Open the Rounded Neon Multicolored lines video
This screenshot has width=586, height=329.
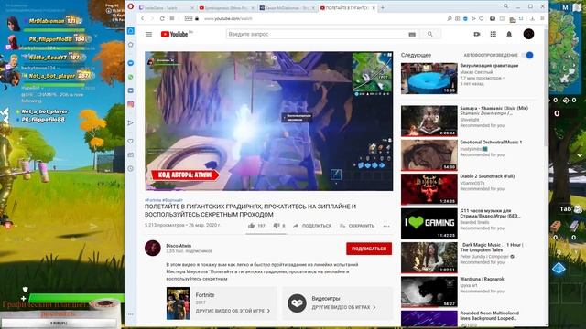pos(429,318)
